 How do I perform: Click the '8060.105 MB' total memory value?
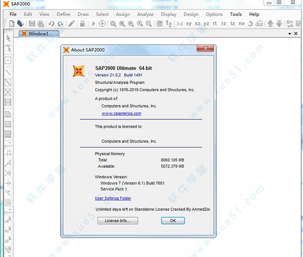[x=172, y=160]
